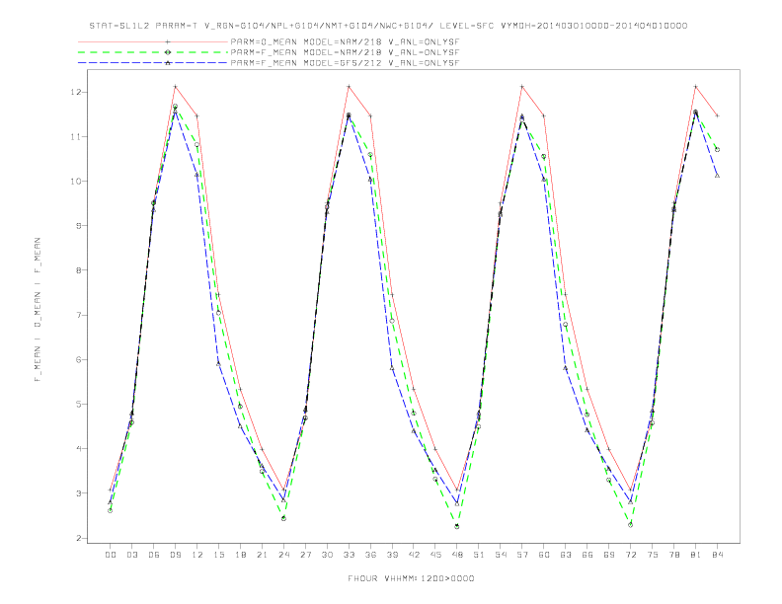Click x-axis forecast hour label 24
Viewport: 782px width, 604px height.
click(x=283, y=555)
